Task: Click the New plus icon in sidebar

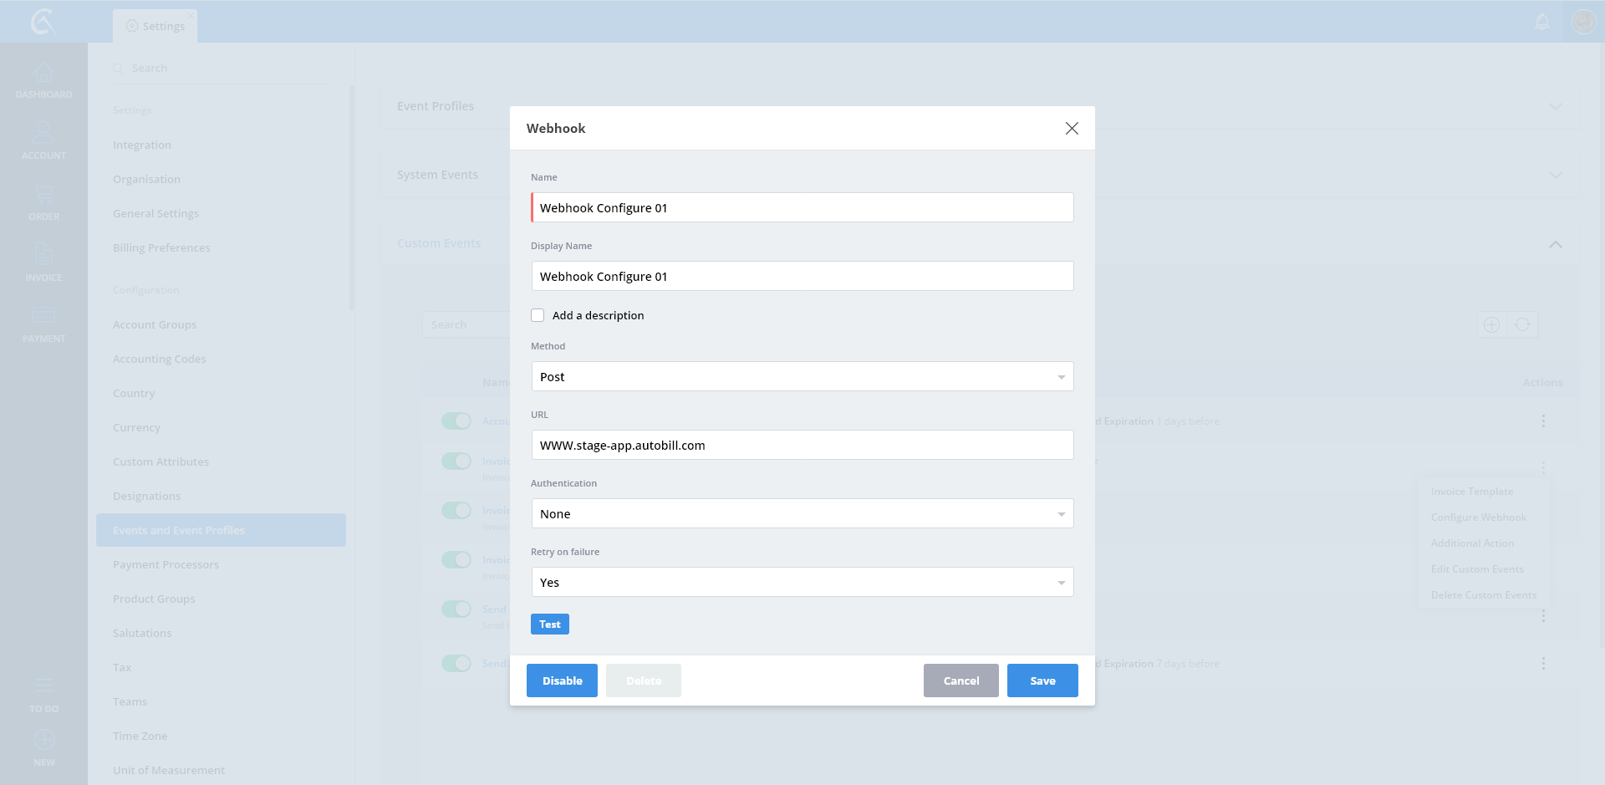Action: point(44,741)
